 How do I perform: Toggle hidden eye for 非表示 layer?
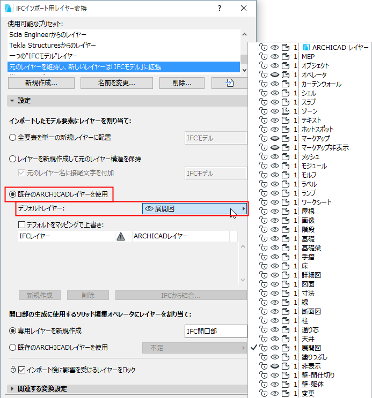tap(274, 366)
